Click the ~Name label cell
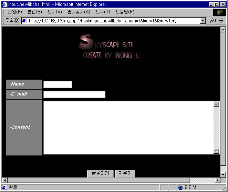The height and width of the screenshot is (192, 228). [x=24, y=84]
